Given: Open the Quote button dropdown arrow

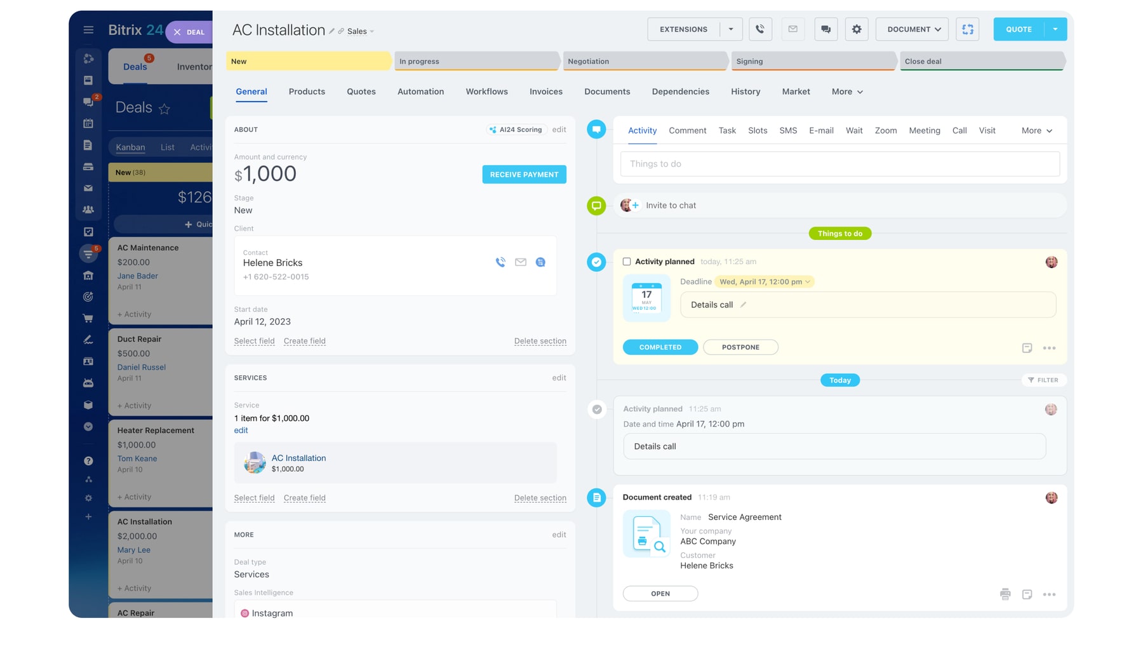Looking at the screenshot, I should [1055, 29].
